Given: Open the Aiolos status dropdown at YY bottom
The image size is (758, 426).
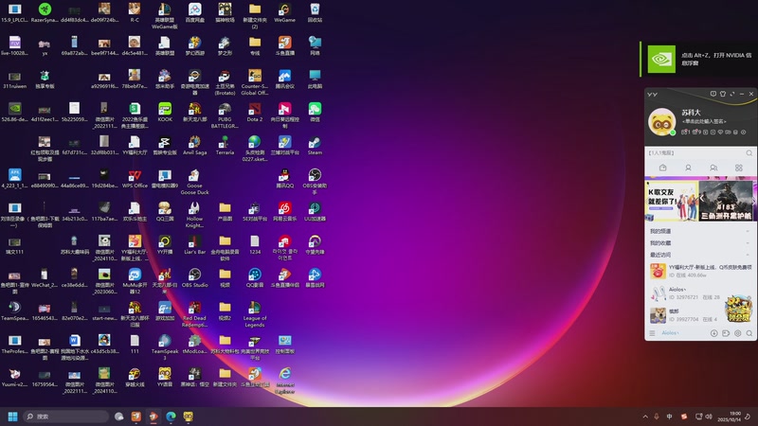Looking at the screenshot, I should click(x=670, y=333).
